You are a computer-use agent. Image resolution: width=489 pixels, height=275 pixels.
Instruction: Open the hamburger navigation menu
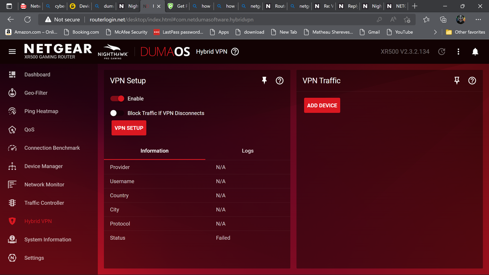tap(12, 51)
